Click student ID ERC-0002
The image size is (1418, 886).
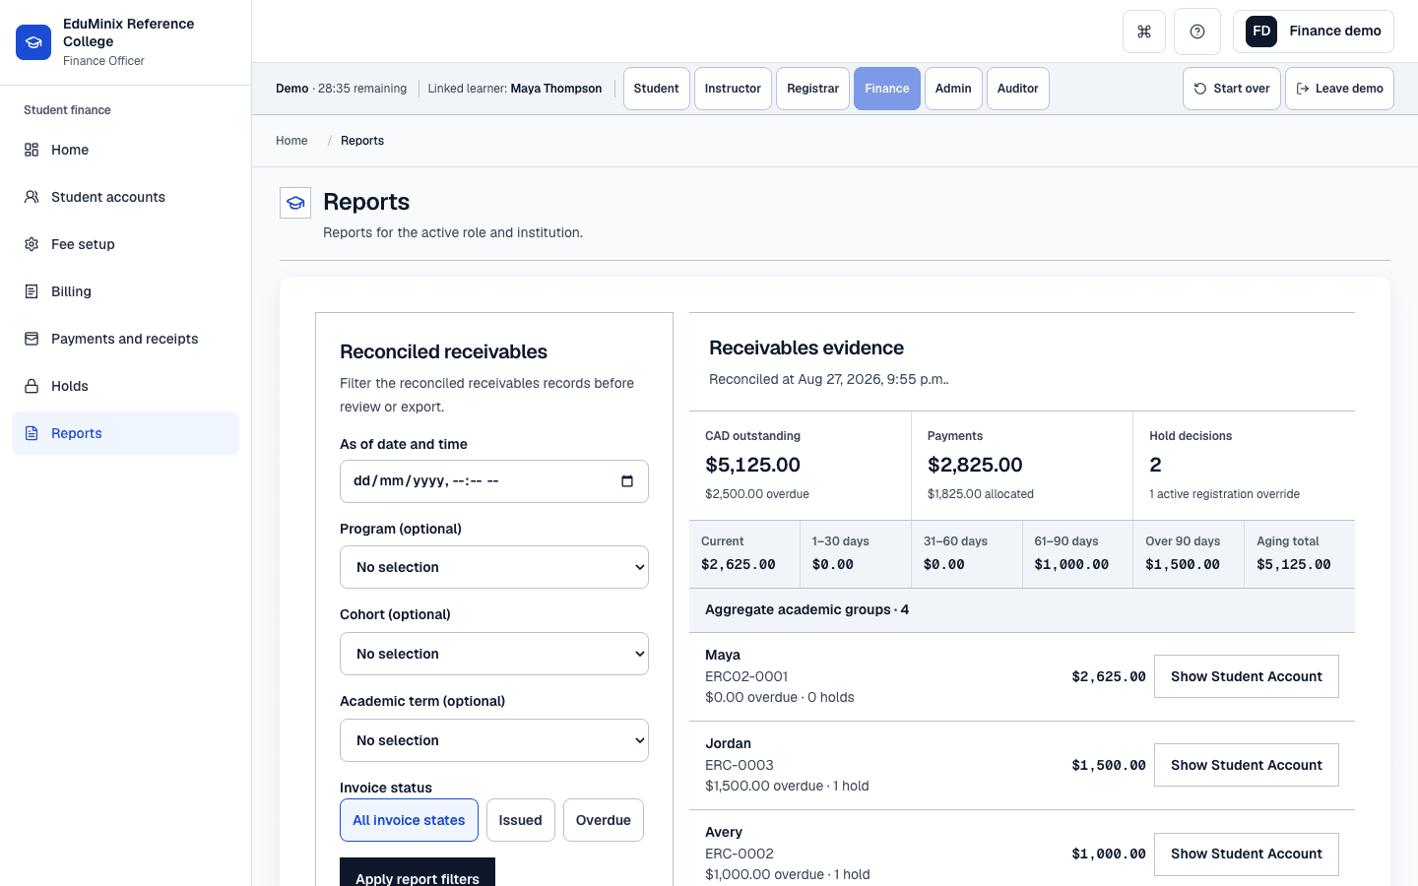point(740,854)
